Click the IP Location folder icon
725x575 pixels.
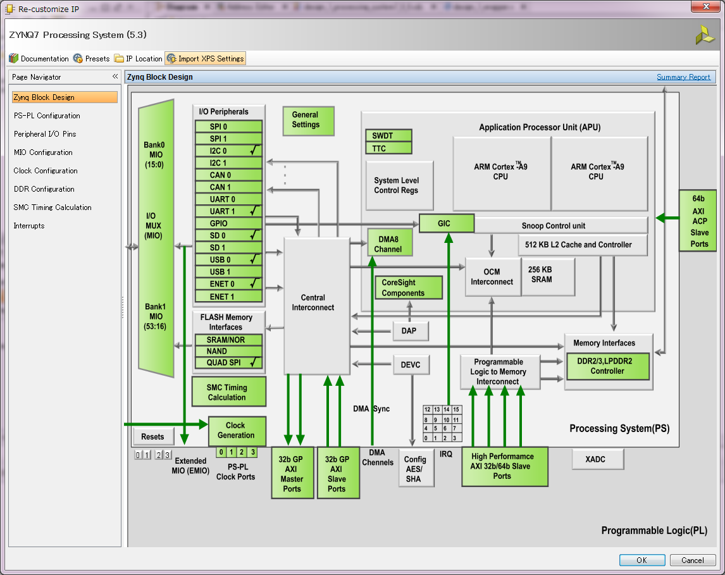pyautogui.click(x=119, y=58)
